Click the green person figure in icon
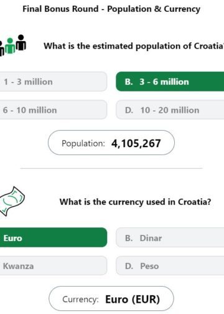Viewport: 224px width, 314px height. pyautogui.click(x=10, y=45)
